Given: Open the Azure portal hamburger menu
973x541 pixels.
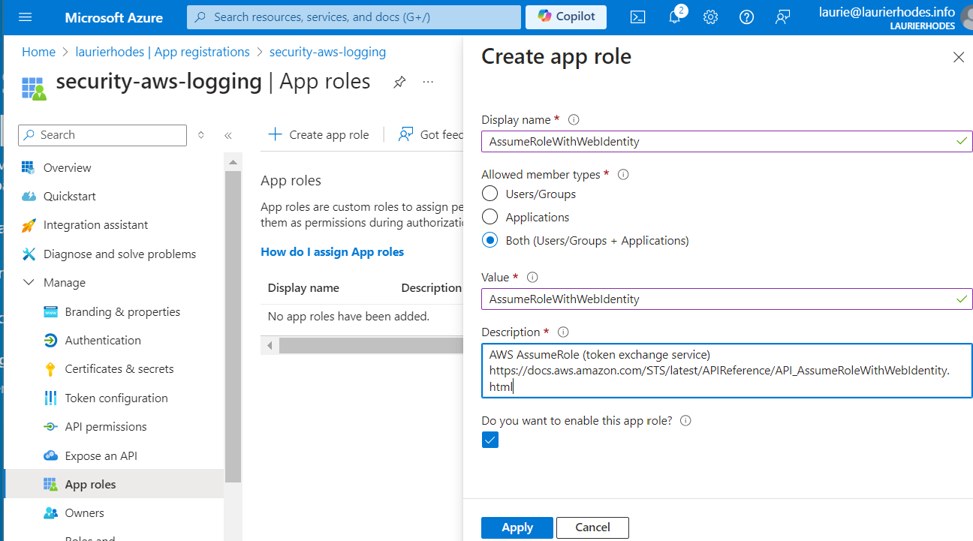Looking at the screenshot, I should point(25,17).
